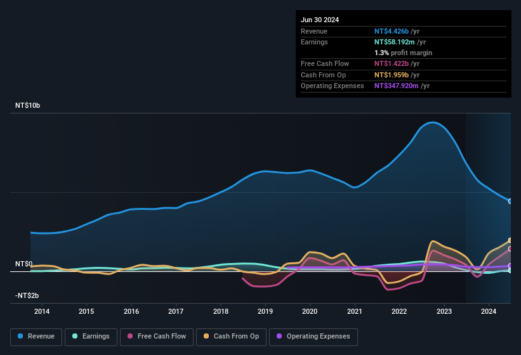Click the 2022 x-axis label

click(x=399, y=311)
